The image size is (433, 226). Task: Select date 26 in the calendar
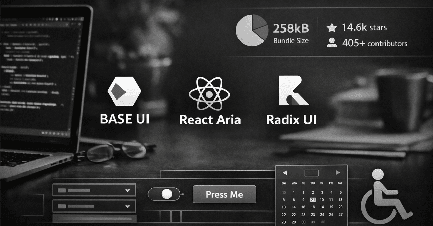(331, 215)
